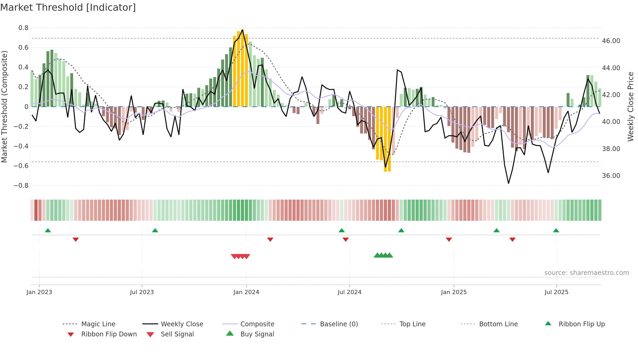Click the '42.00' price axis label
Image resolution: width=638 pixels, height=359 pixels.
point(611,95)
